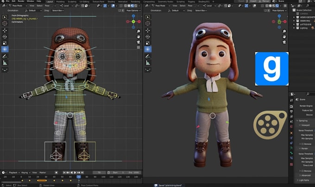This screenshot has width=315, height=187.
Task: Open Pose Mode dropdown in left viewport
Action: point(18,6)
